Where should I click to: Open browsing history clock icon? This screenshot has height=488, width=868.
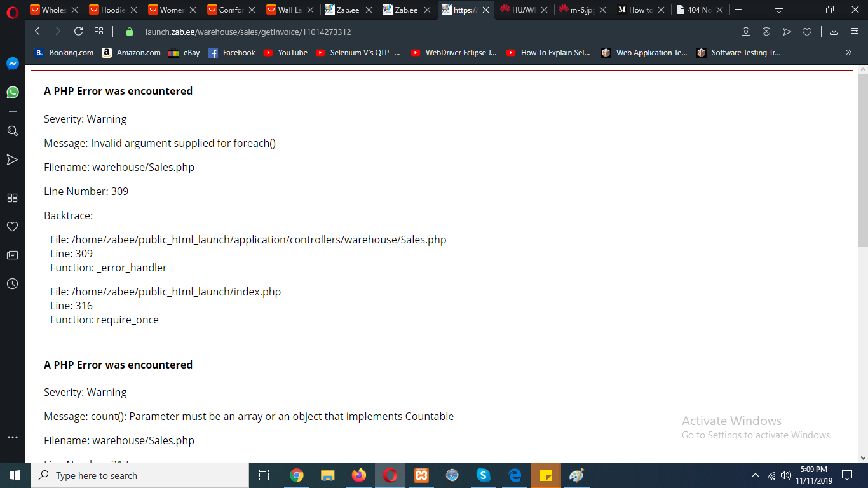pyautogui.click(x=12, y=283)
